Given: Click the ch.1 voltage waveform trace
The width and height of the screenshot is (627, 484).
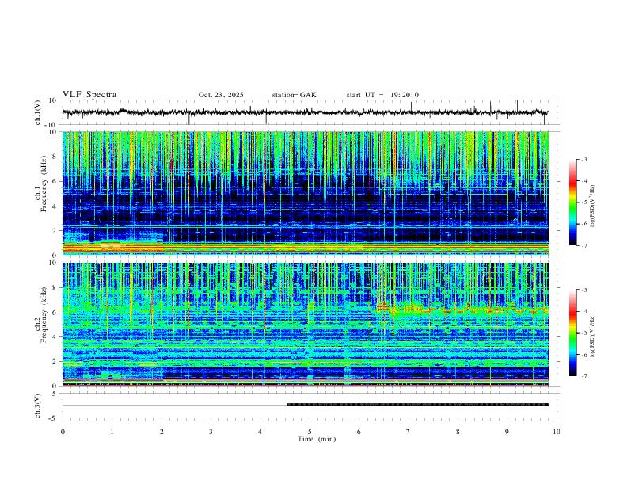Looking at the screenshot, I should [x=305, y=112].
